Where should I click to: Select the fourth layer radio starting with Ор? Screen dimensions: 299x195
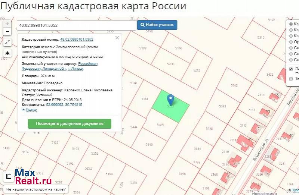(x=291, y=42)
